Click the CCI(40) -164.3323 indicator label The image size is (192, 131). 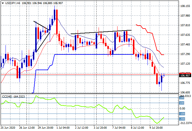pyautogui.click(x=13, y=97)
